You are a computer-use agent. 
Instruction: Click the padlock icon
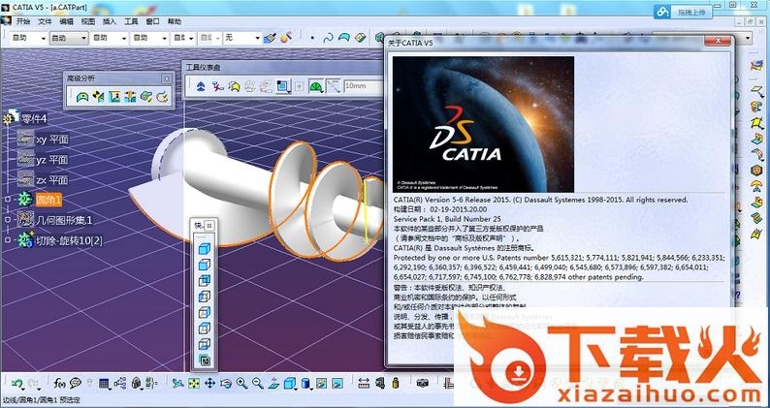pos(137,384)
